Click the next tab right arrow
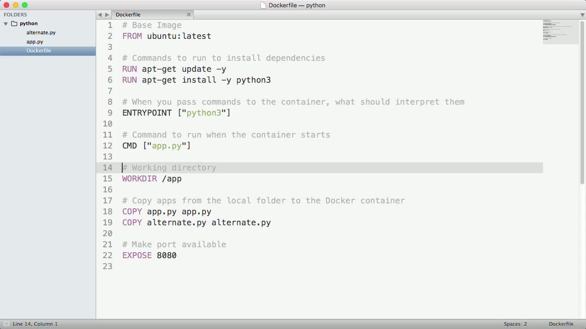The height and width of the screenshot is (329, 586). pos(107,15)
